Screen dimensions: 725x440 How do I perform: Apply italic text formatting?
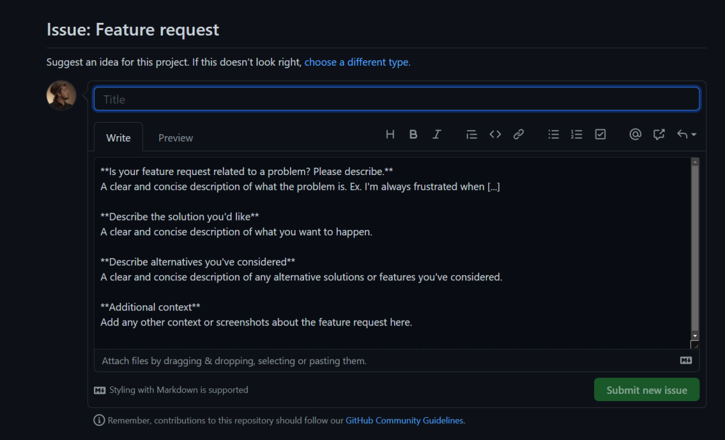[x=437, y=134]
